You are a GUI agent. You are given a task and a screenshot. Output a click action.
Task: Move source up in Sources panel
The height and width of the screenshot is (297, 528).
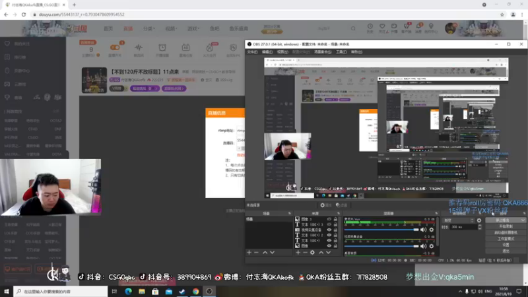(321, 253)
